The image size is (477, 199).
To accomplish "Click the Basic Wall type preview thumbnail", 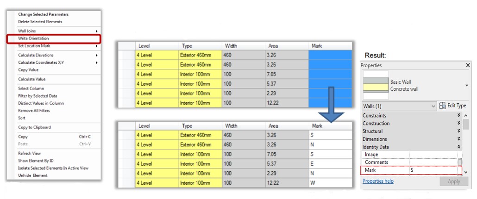I will point(375,85).
